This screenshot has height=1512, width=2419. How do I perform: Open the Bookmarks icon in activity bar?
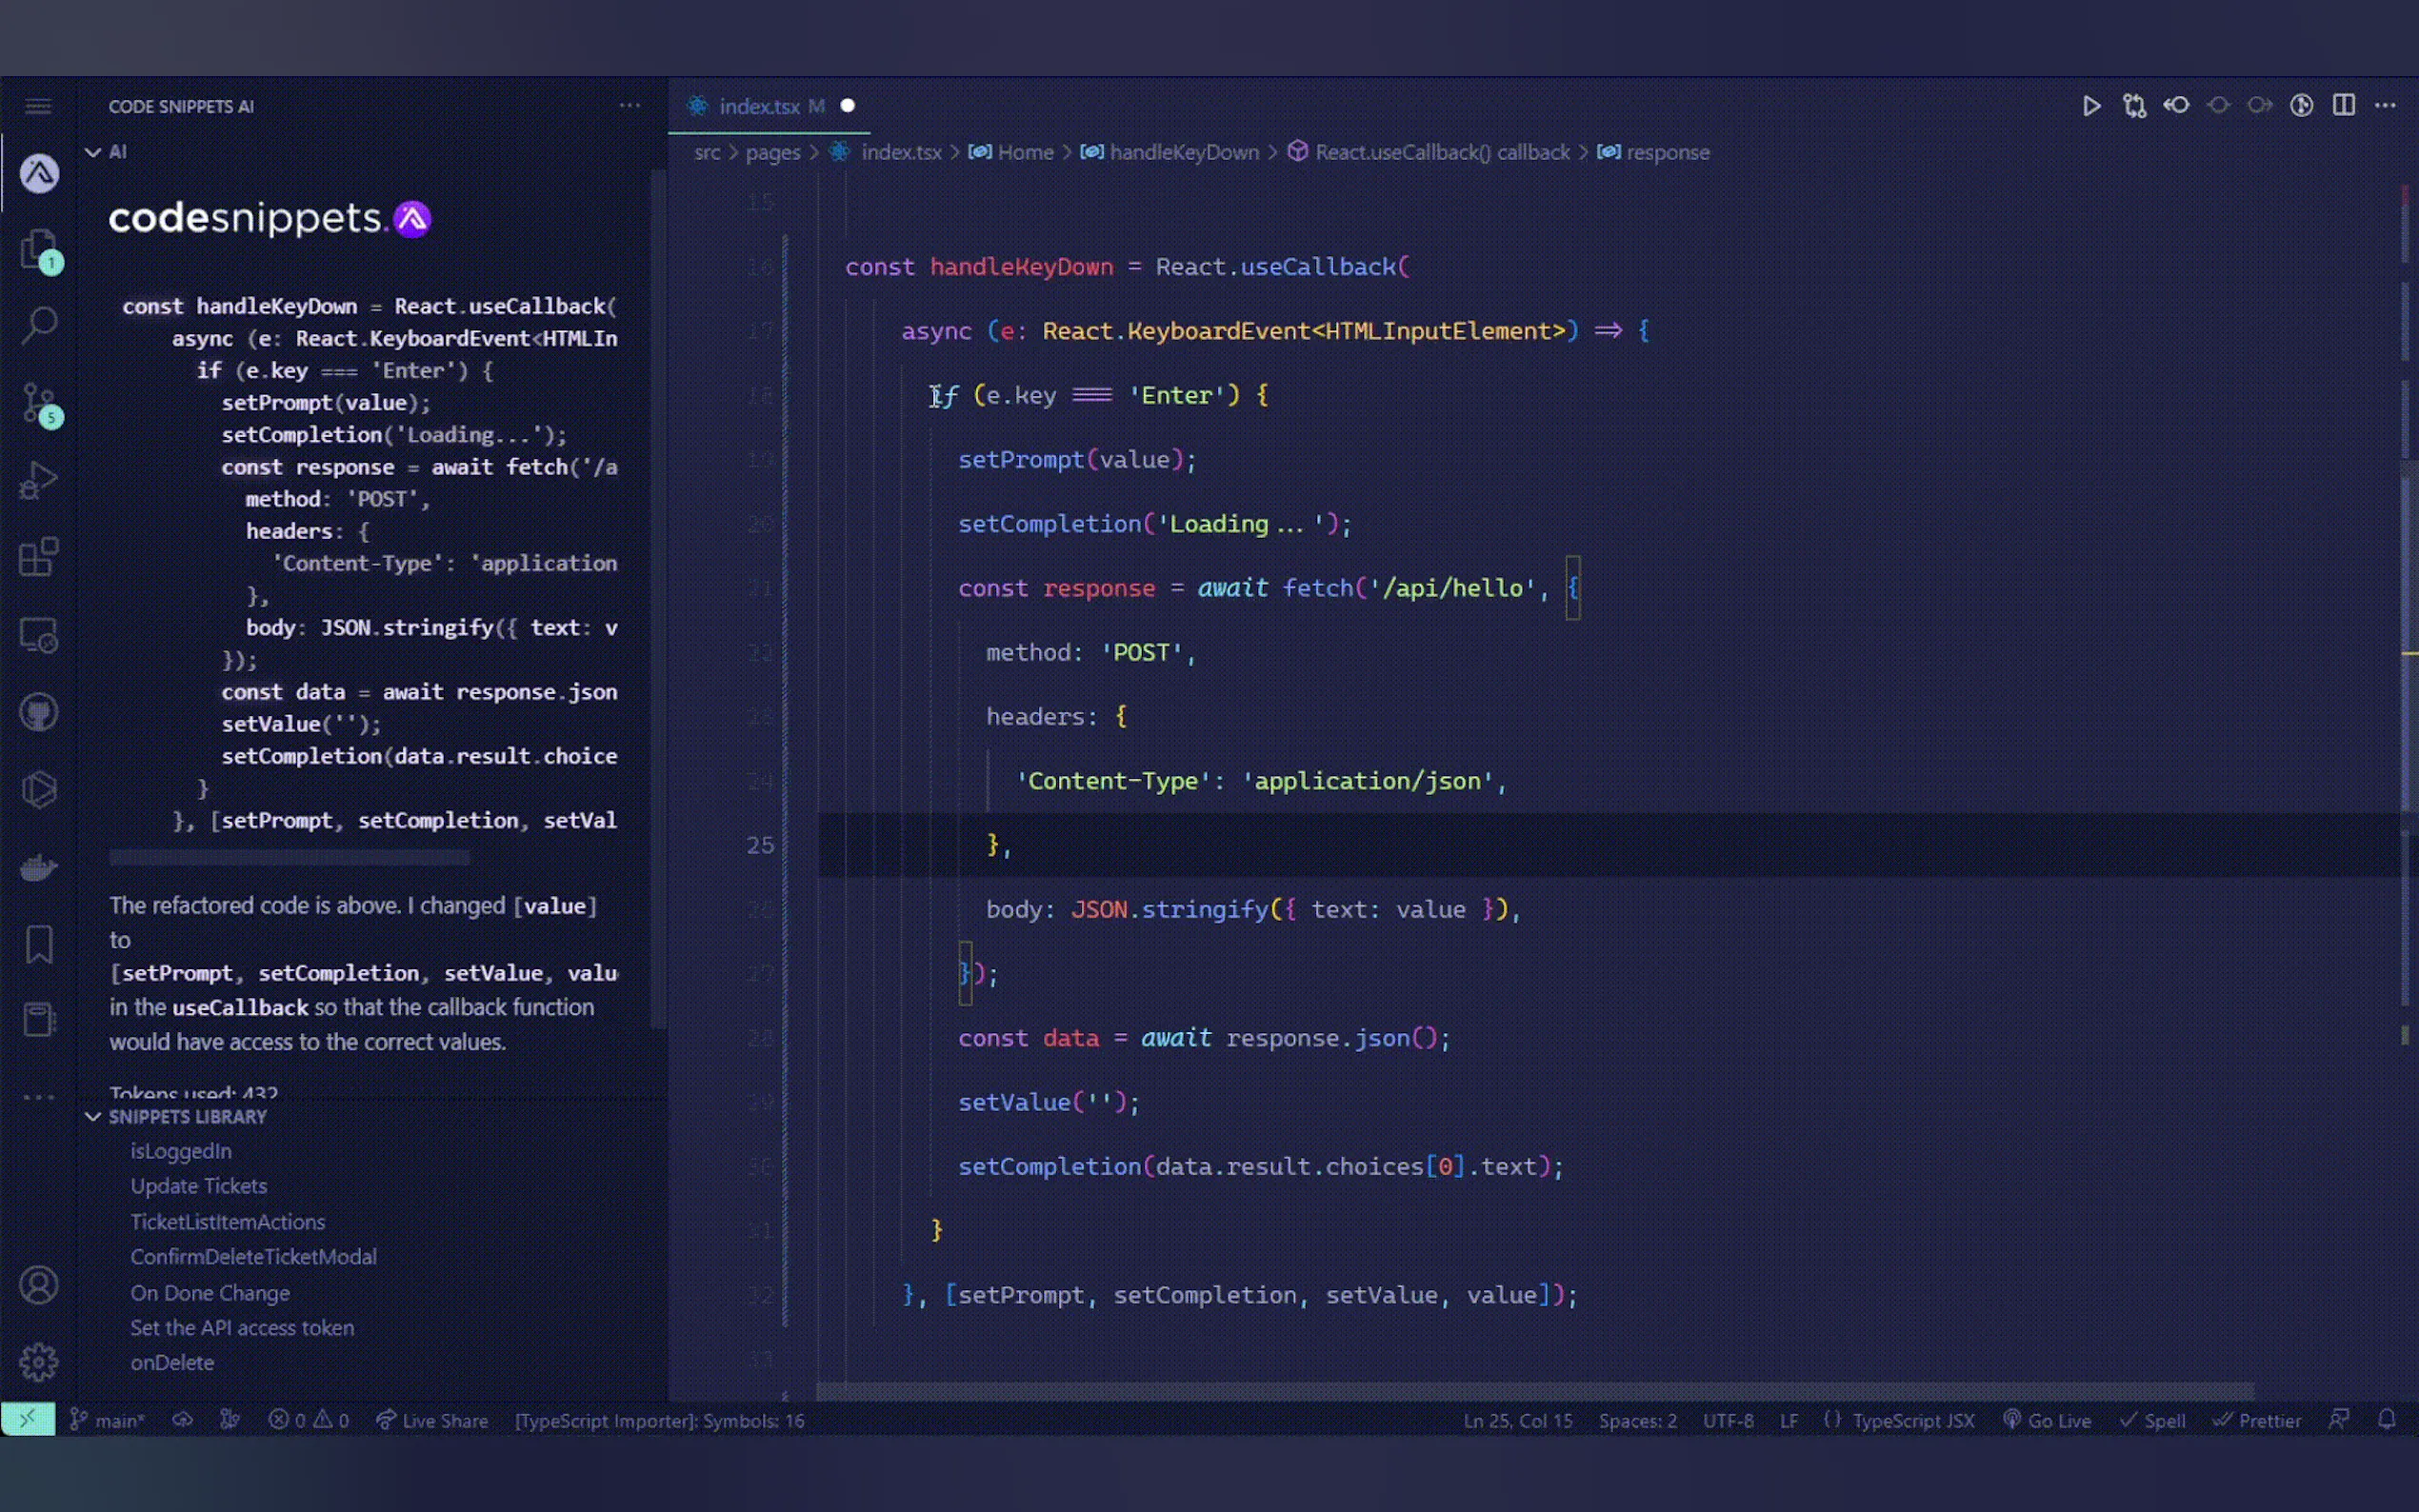pos(39,944)
